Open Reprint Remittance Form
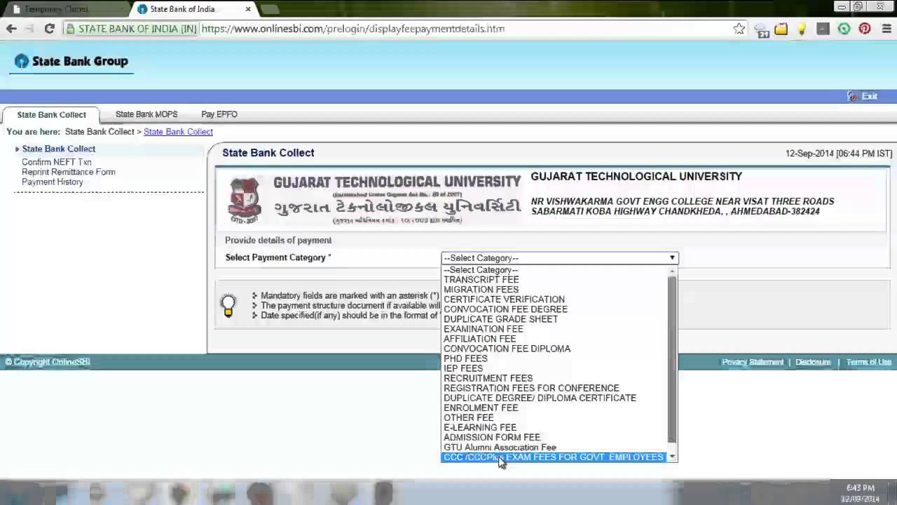The image size is (897, 505). [69, 172]
